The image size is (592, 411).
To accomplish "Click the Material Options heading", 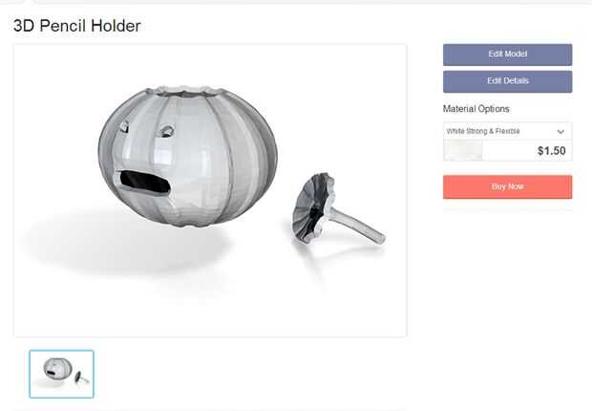I will pyautogui.click(x=476, y=109).
